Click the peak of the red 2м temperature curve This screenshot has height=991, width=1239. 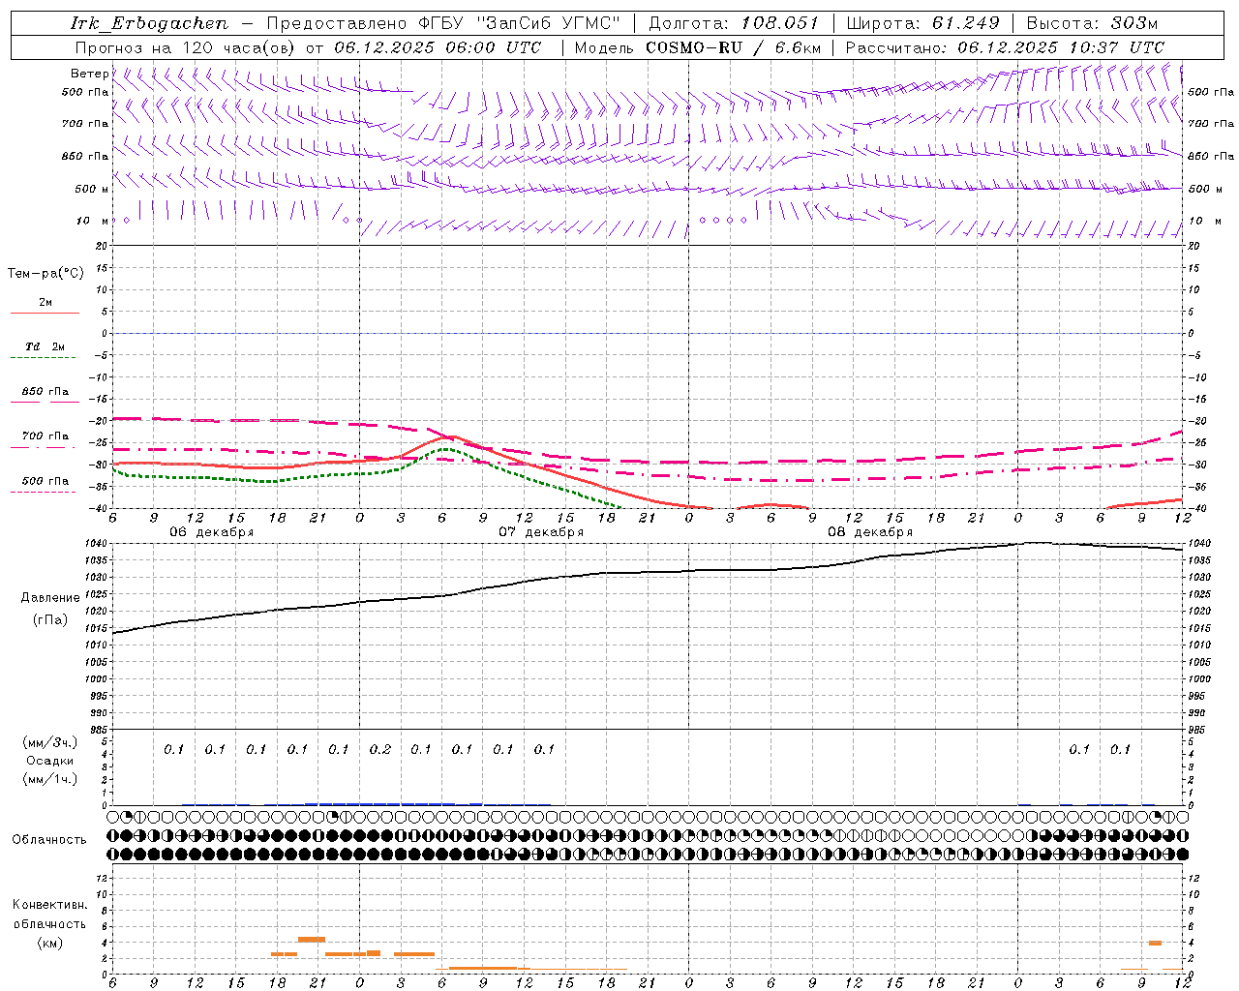coord(451,436)
